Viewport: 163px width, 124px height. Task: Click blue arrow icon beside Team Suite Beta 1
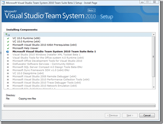(x=8, y=52)
